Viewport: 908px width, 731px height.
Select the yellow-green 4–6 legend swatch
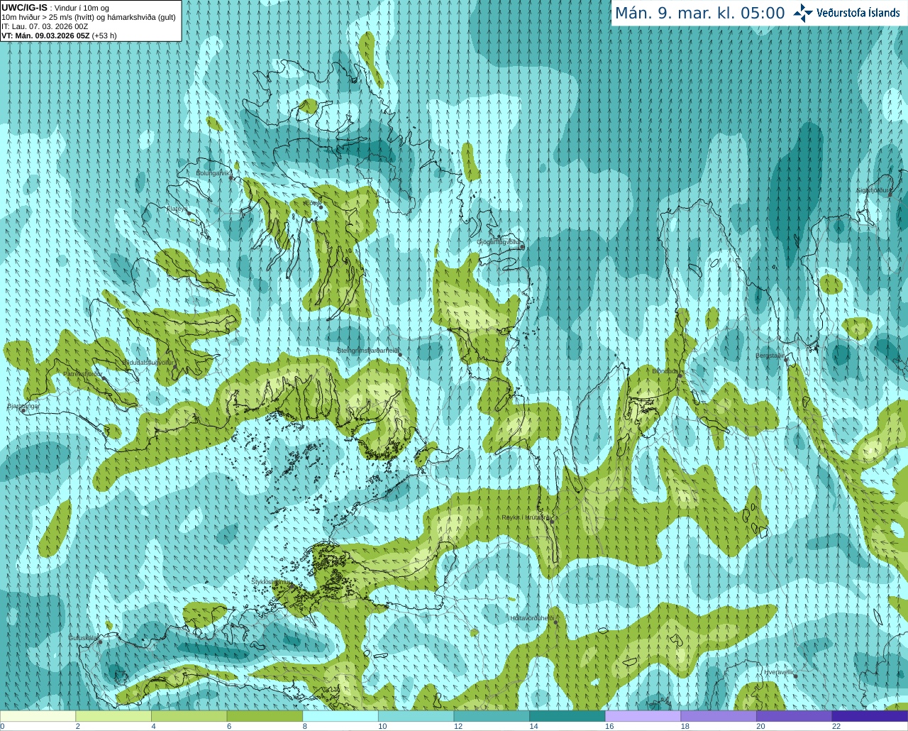[x=189, y=716]
